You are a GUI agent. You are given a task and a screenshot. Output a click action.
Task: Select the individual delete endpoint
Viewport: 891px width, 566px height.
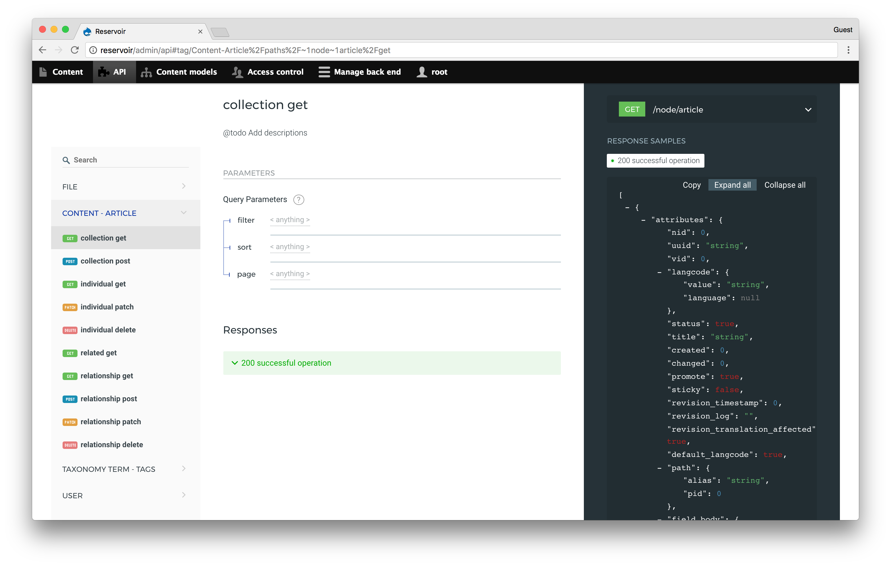click(x=108, y=329)
